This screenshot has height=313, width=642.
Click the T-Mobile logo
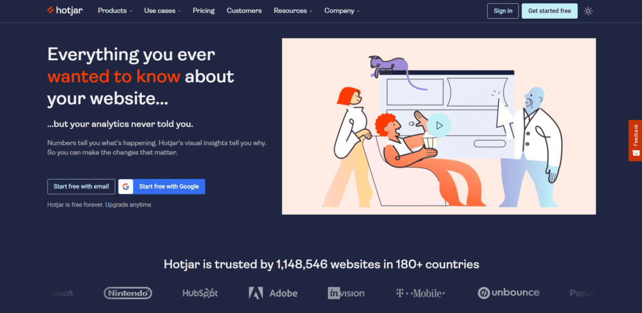click(421, 293)
